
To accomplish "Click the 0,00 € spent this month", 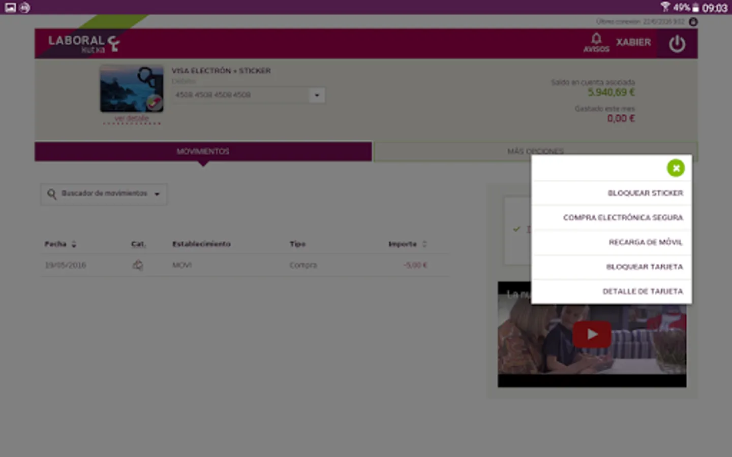I will (x=621, y=119).
